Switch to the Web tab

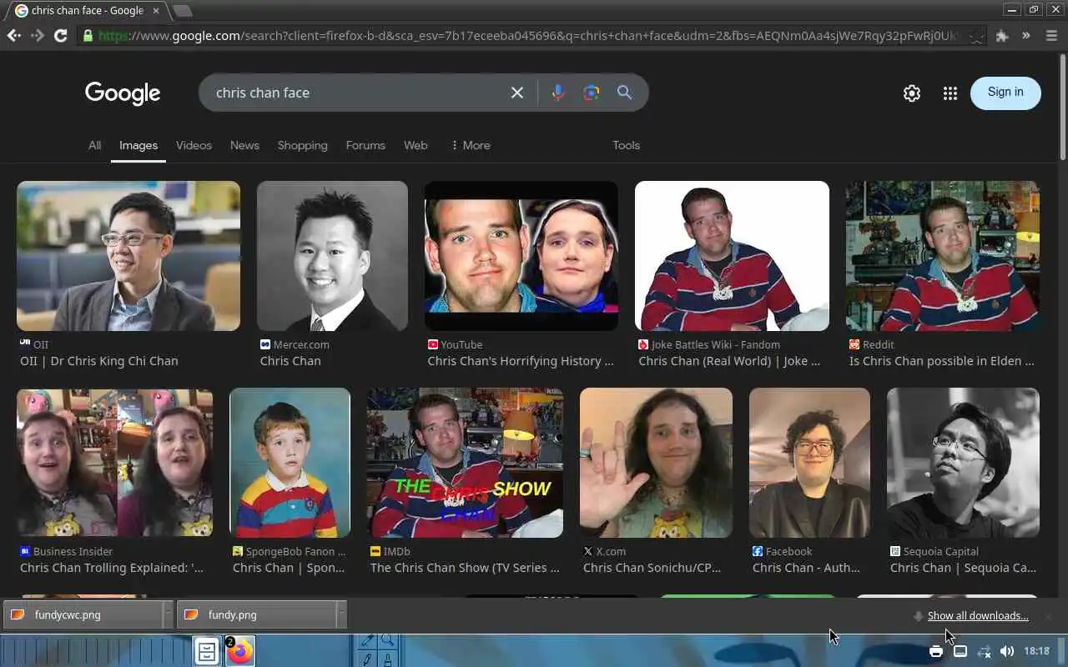[416, 145]
